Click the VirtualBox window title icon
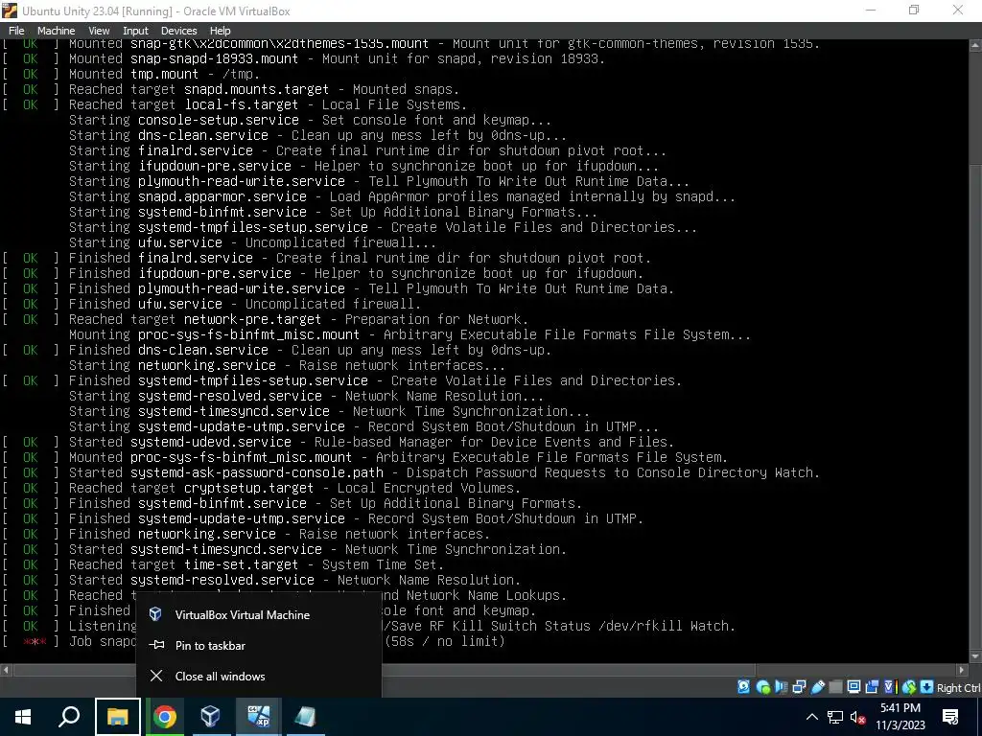 (10, 11)
